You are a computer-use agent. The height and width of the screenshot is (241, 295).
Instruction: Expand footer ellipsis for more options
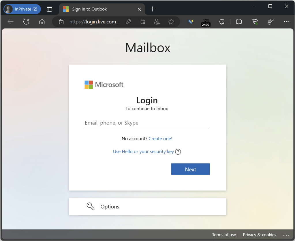coord(286,235)
